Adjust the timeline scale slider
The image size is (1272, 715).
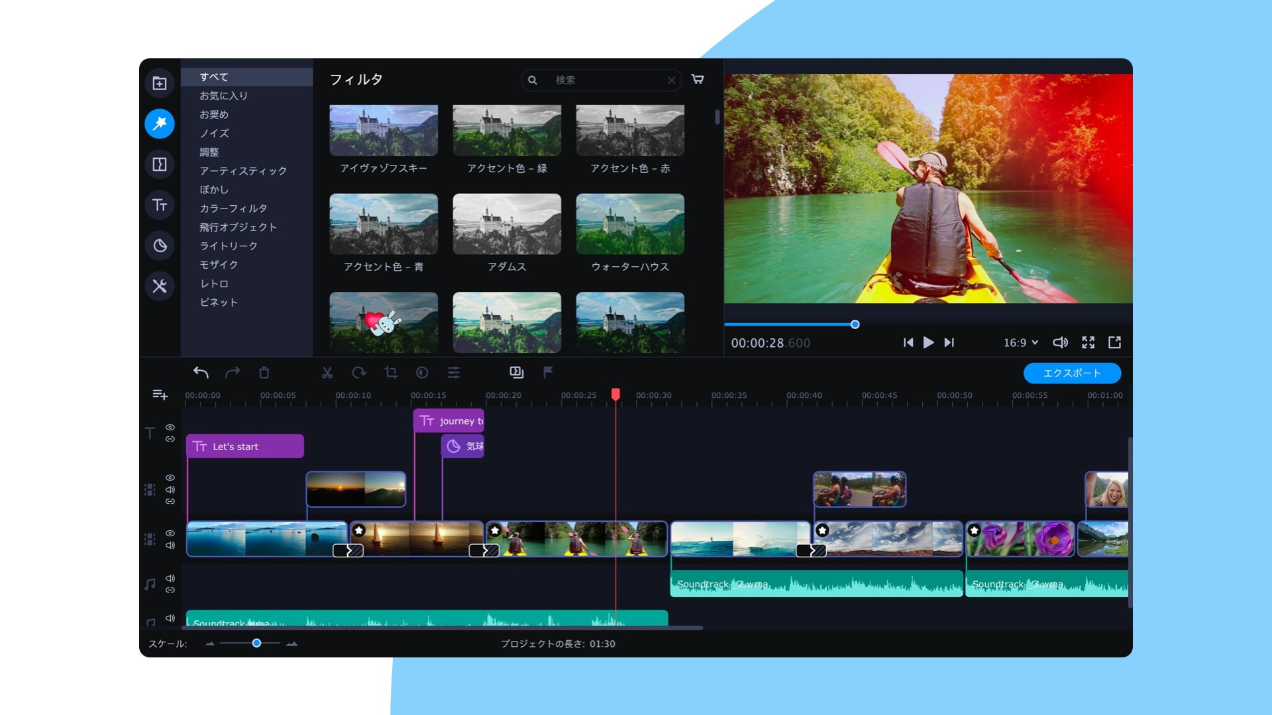click(x=256, y=643)
